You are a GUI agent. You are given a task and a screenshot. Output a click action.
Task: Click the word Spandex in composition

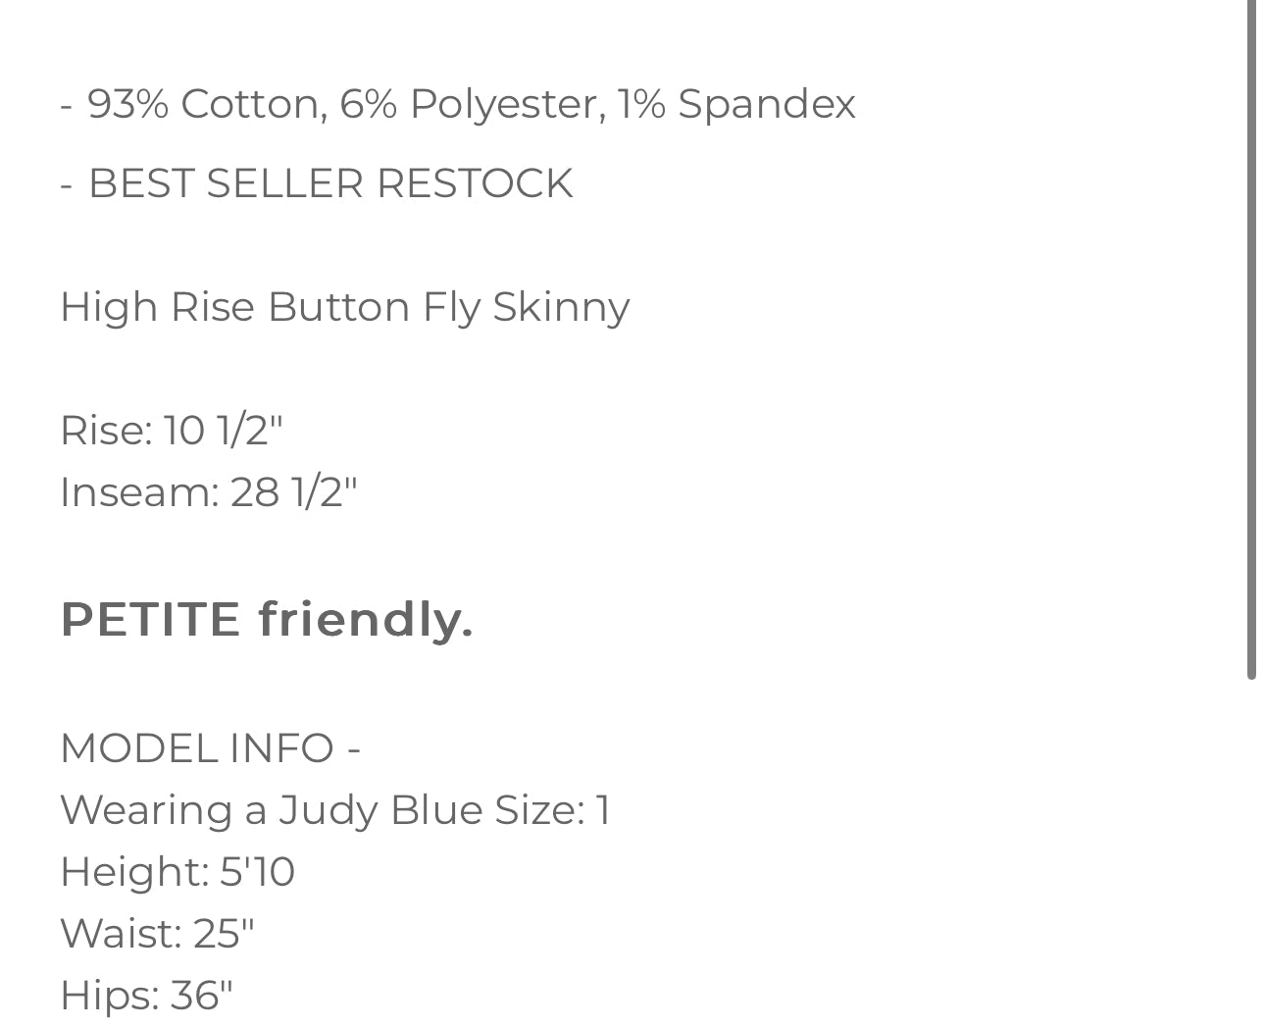pos(767,105)
